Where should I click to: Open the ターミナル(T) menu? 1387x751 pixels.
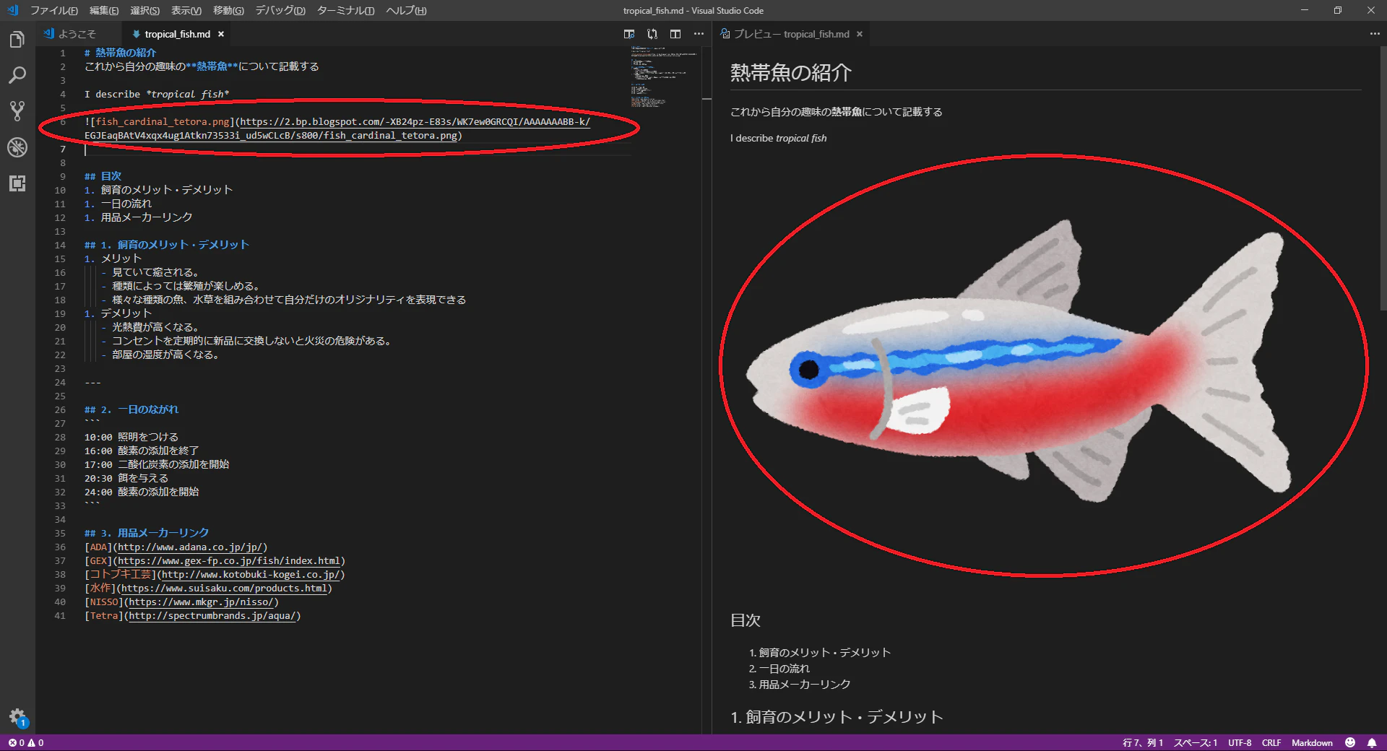pos(345,11)
